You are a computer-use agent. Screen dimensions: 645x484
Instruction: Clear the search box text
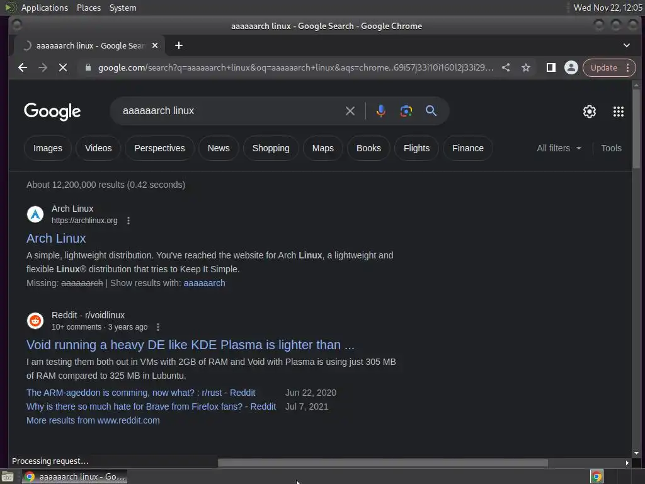350,111
